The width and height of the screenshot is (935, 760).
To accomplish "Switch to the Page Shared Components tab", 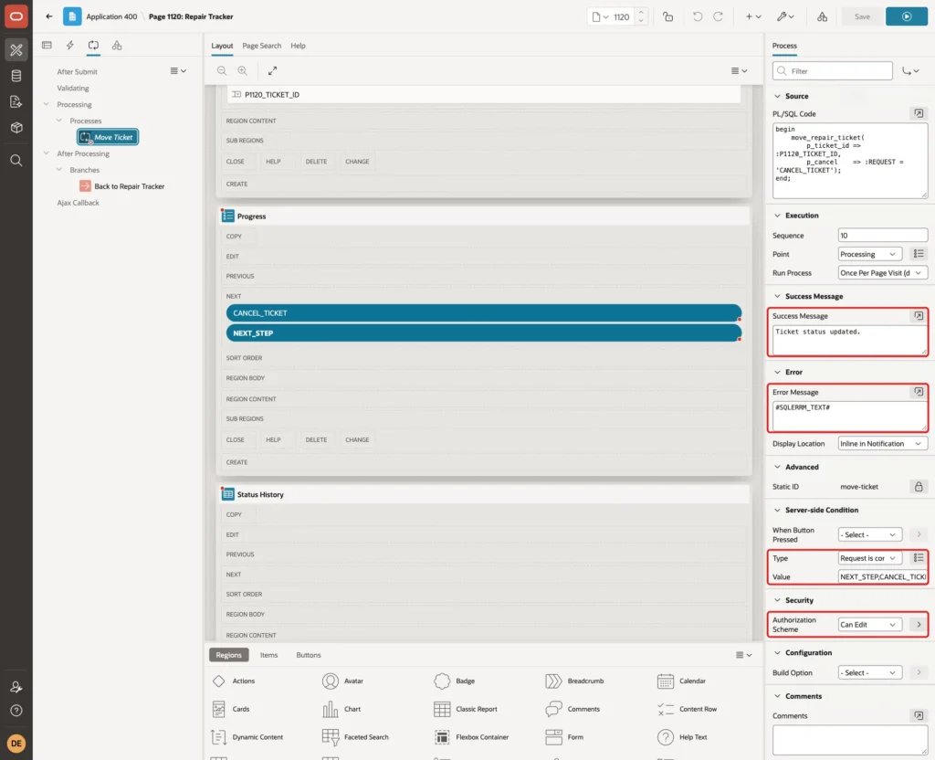I will [x=117, y=46].
